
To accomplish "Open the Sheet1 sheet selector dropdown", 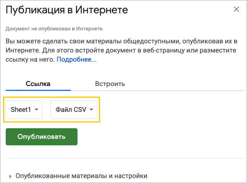I will coord(24,110).
